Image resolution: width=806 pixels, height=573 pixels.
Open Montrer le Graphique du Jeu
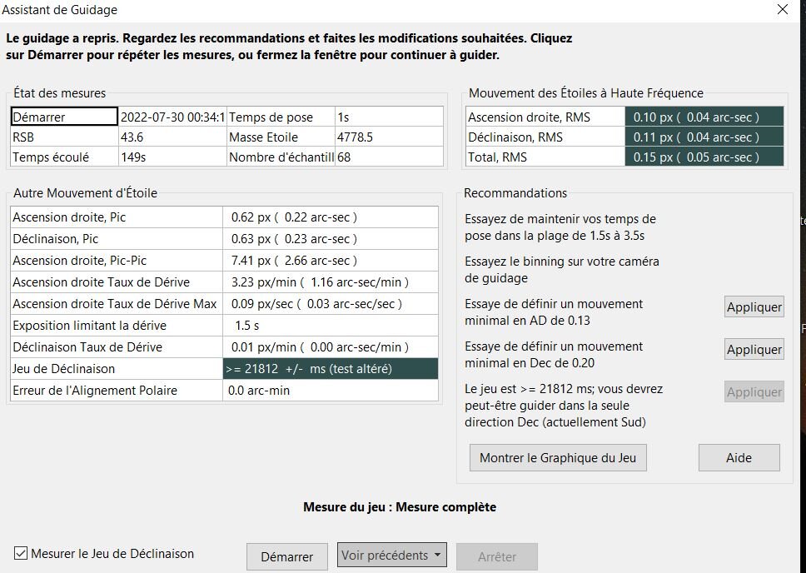[x=558, y=458]
